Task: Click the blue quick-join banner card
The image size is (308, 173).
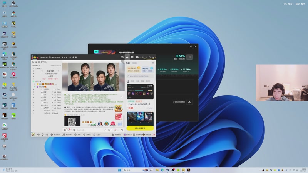Action: [x=147, y=69]
